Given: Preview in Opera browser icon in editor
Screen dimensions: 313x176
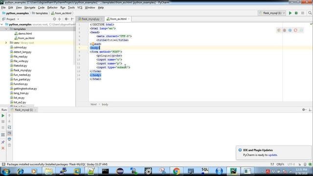Looking at the screenshot, I should point(295,30).
